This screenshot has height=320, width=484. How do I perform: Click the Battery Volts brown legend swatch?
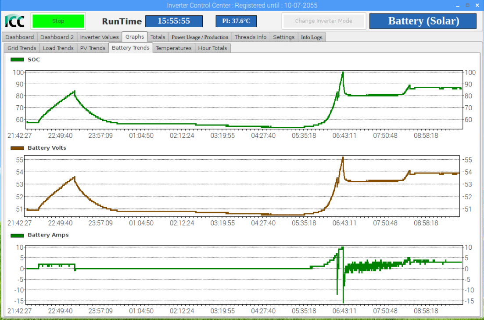coord(17,148)
